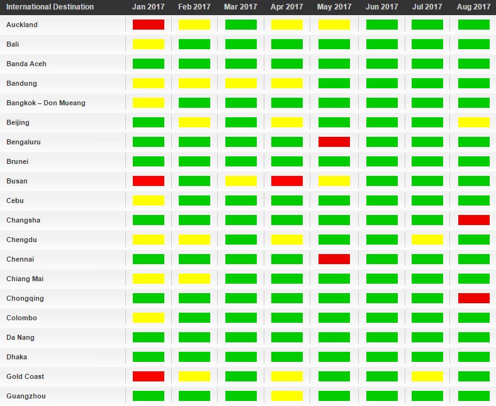496x406 pixels.
Task: Click Cebu's yellow Jan 2017 swatch
Action: (x=149, y=200)
